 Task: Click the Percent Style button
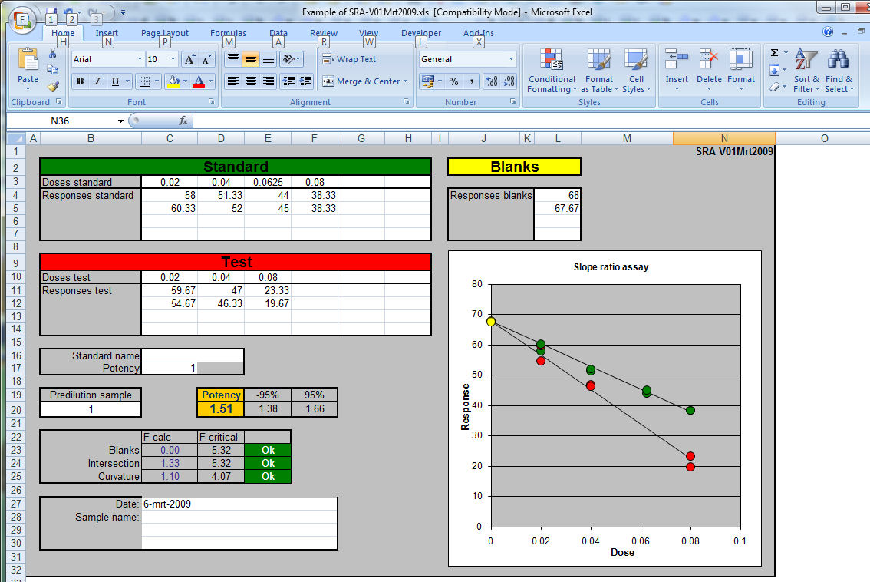[x=454, y=81]
